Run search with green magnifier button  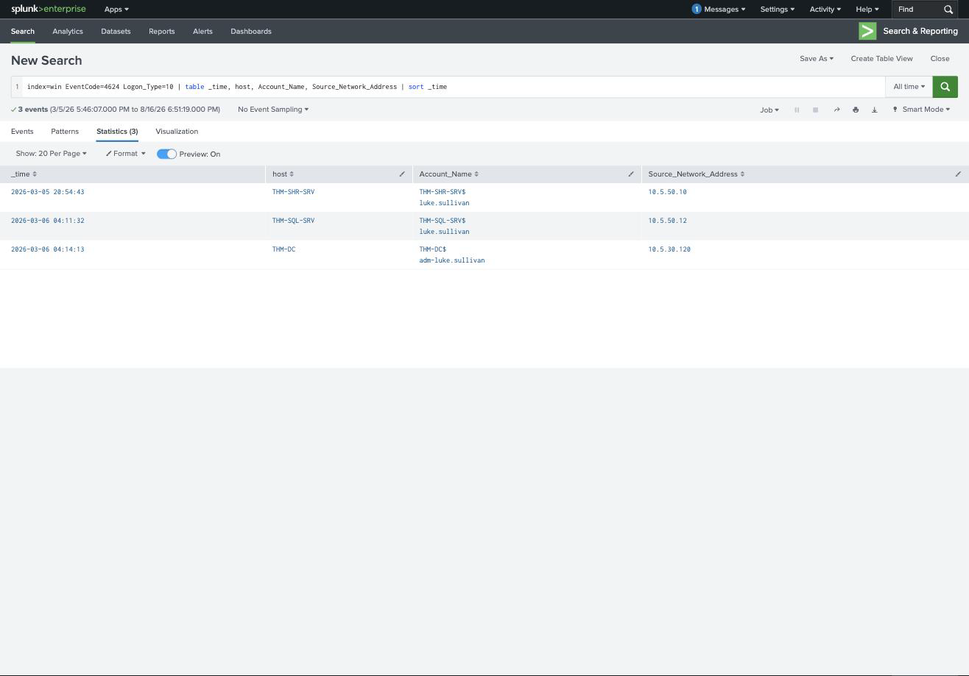945,87
